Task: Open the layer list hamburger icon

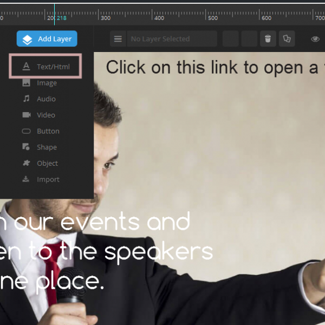Action: click(x=118, y=39)
